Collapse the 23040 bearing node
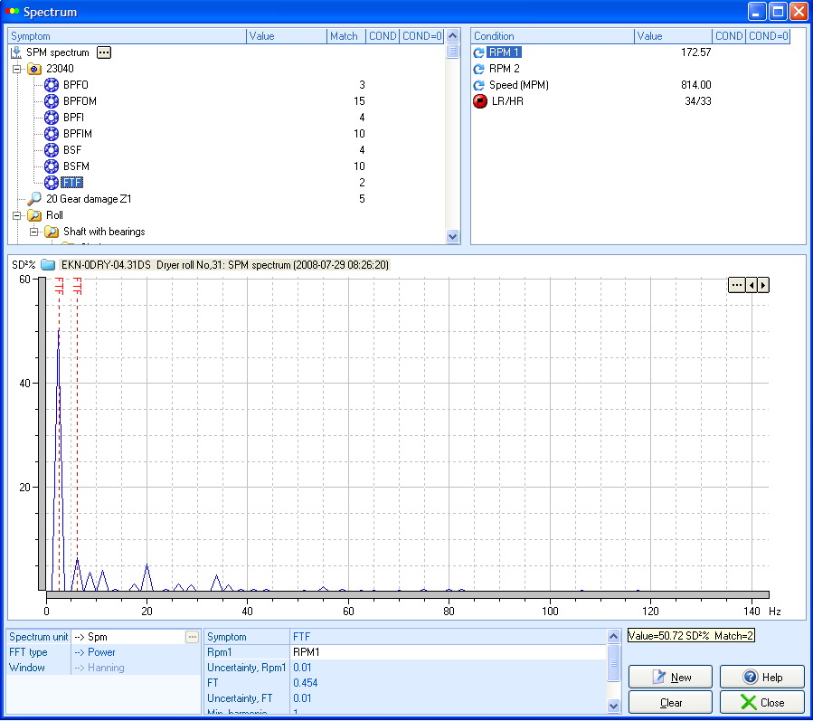Screen dimensions: 813x721 pyautogui.click(x=18, y=69)
